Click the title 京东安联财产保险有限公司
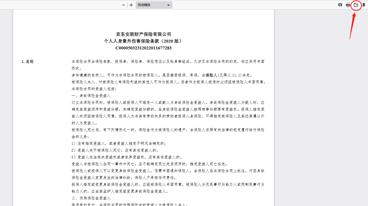This screenshot has width=368, height=206. point(144,34)
